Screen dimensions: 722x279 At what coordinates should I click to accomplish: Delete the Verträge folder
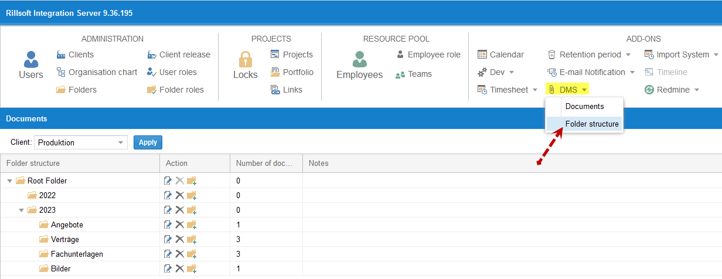coord(180,239)
